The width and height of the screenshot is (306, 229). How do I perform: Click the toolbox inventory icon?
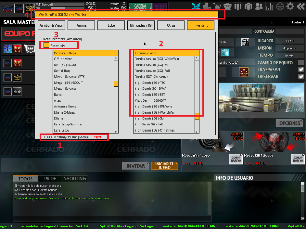pos(228,6)
